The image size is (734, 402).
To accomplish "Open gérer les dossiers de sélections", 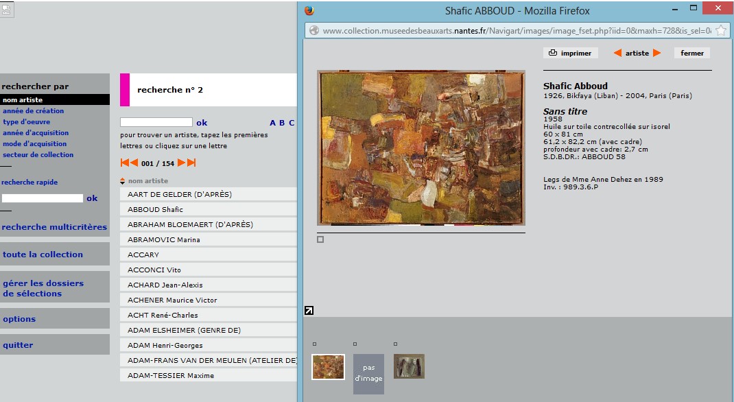I will 43,288.
